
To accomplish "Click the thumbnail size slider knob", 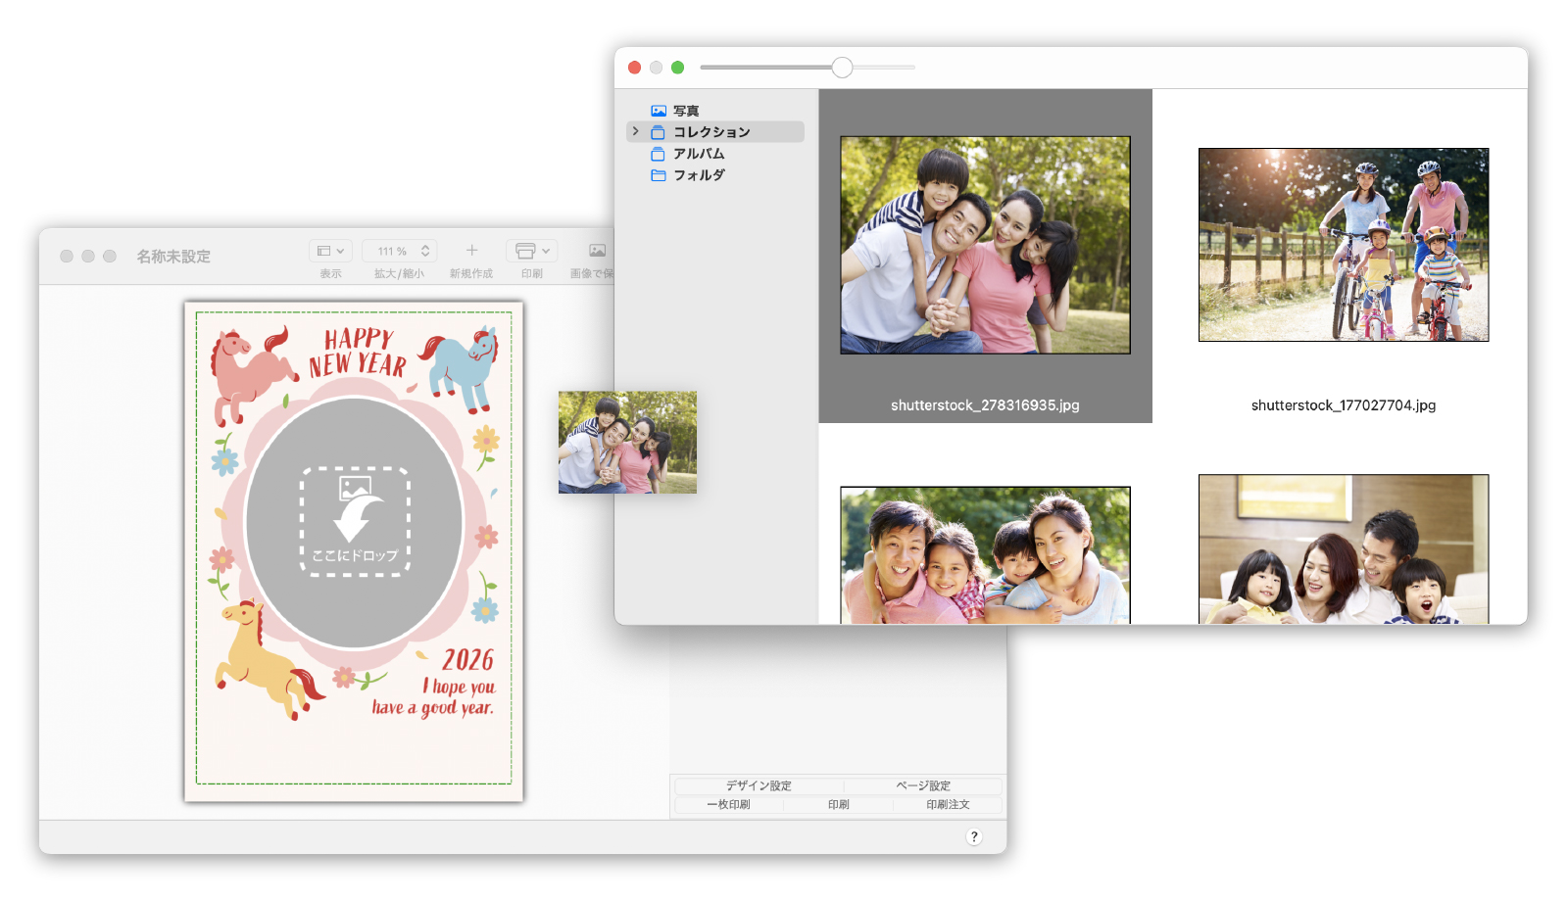I will click(842, 68).
